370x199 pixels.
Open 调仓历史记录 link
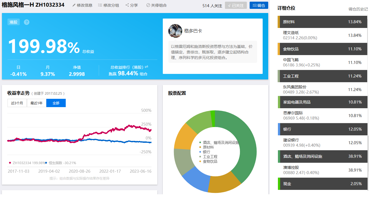(x=358, y=9)
